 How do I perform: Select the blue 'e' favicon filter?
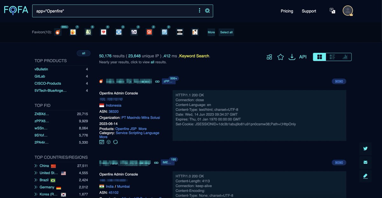click(119, 32)
